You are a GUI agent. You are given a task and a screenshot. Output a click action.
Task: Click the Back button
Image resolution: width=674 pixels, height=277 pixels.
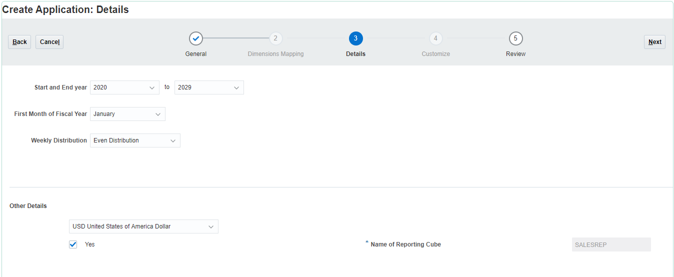pyautogui.click(x=19, y=42)
